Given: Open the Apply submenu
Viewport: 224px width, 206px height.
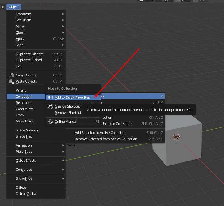Looking at the screenshot, I should tap(36, 39).
